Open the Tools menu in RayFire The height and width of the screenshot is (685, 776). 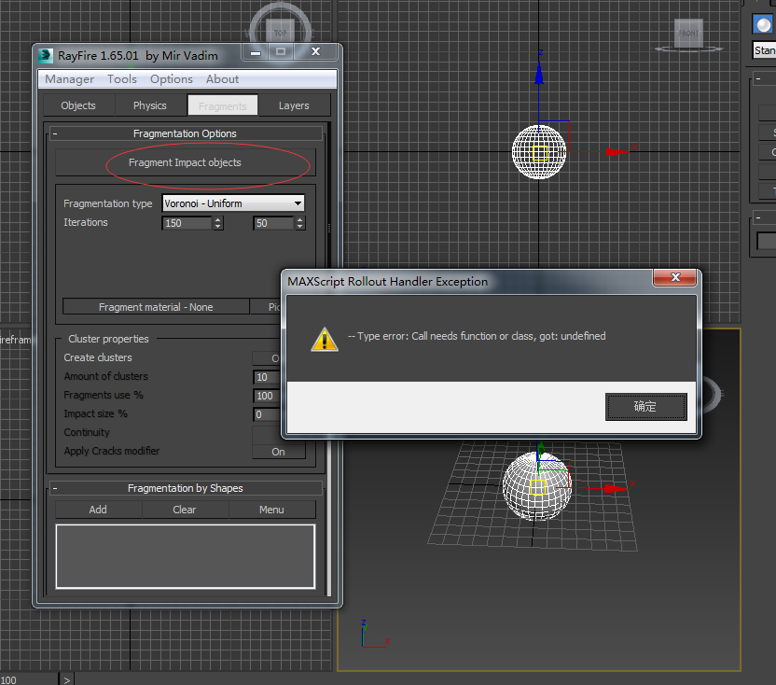coord(122,79)
